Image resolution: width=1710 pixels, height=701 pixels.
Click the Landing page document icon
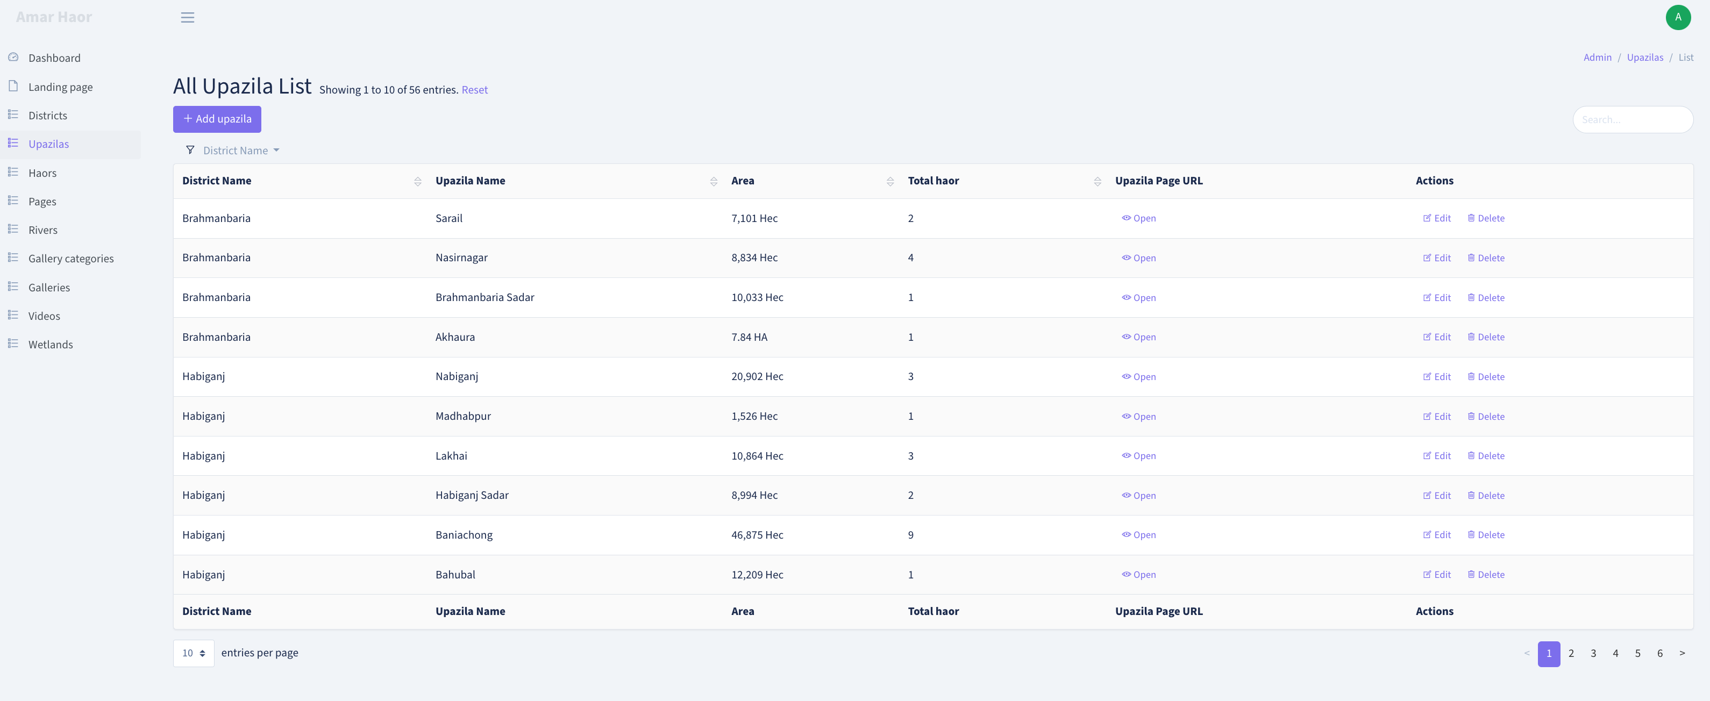click(x=13, y=87)
